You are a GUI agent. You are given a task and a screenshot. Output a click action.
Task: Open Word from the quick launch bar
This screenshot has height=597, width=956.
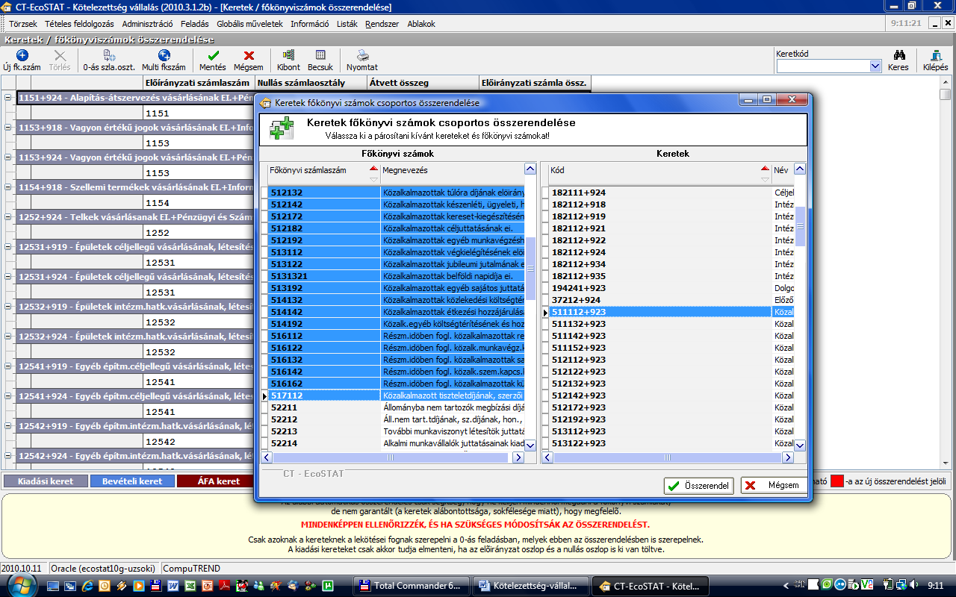pos(173,587)
